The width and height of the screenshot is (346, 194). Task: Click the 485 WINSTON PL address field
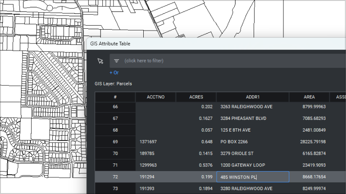(252, 177)
